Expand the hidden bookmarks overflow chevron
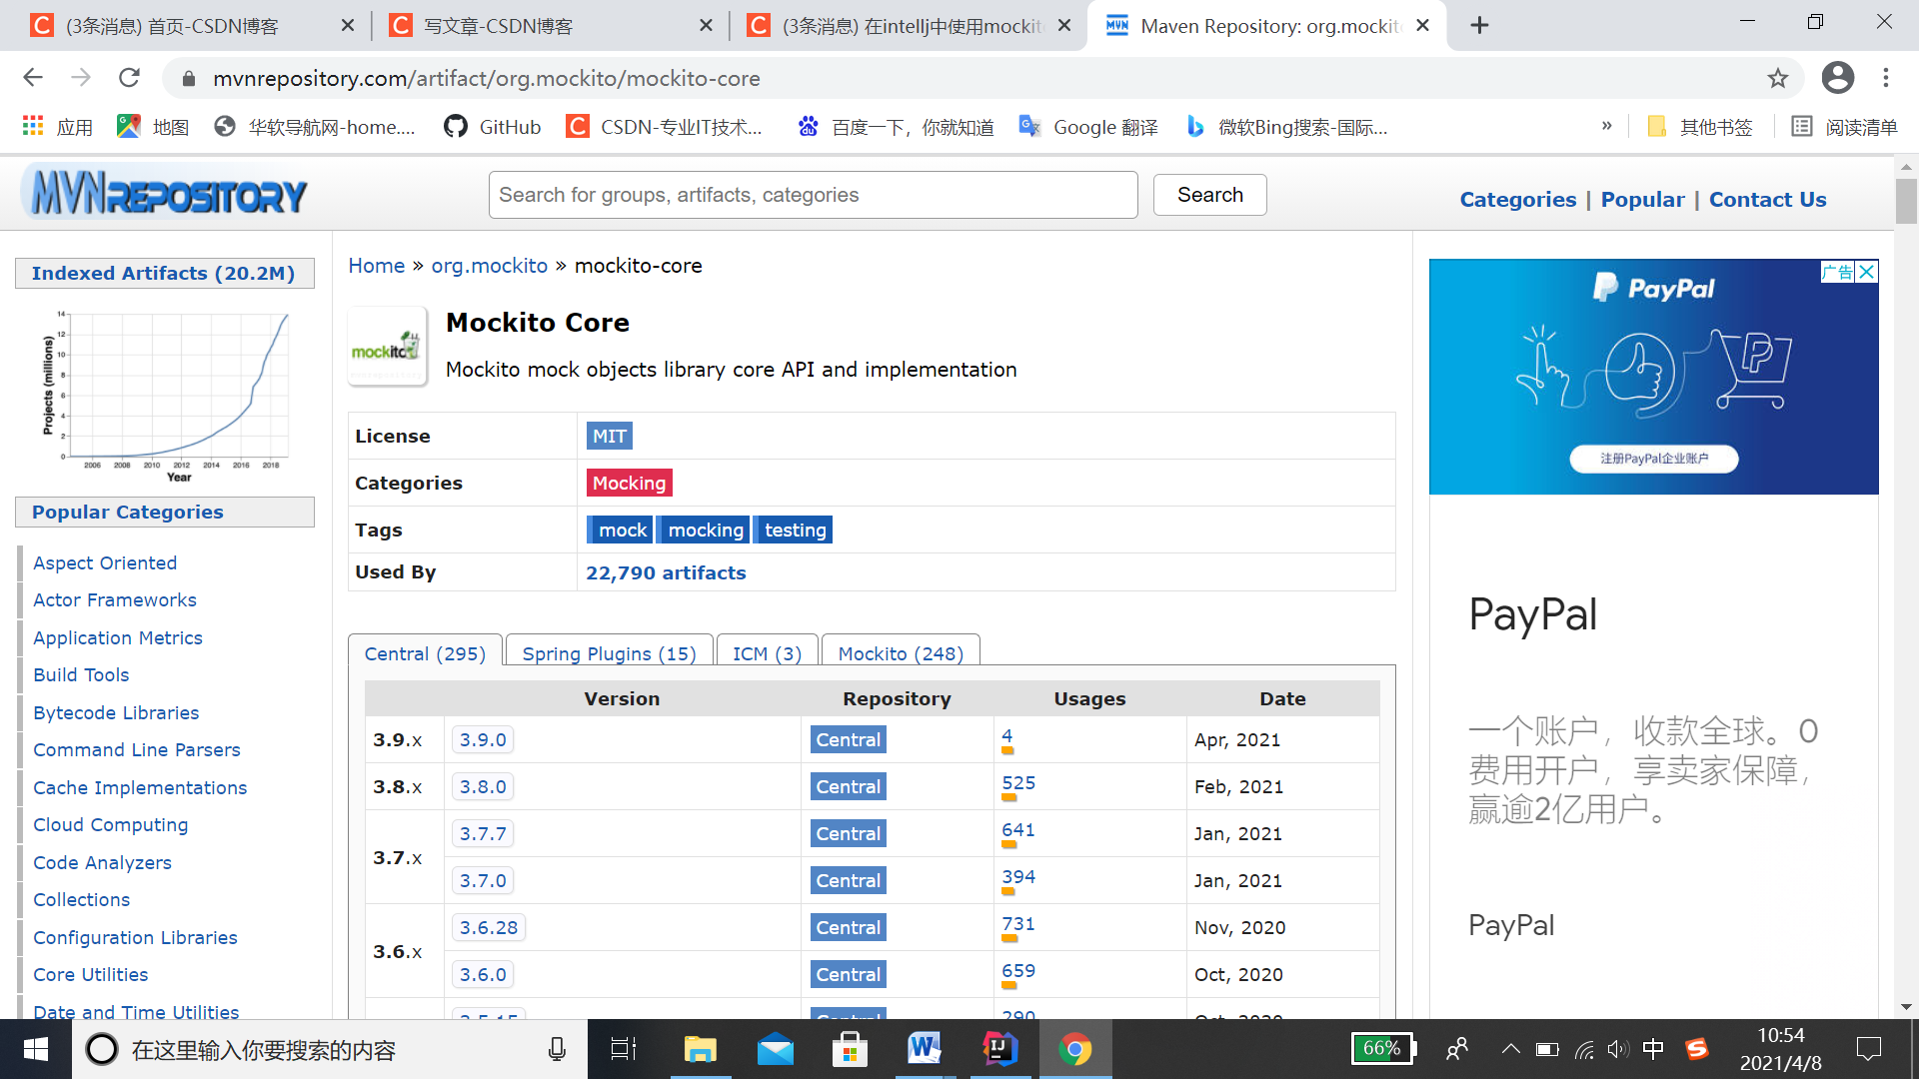The image size is (1919, 1079). click(x=1607, y=126)
